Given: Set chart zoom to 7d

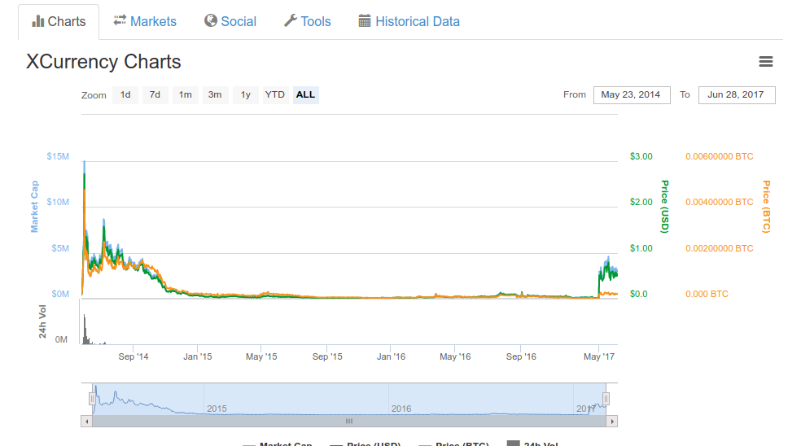Looking at the screenshot, I should click(x=155, y=95).
